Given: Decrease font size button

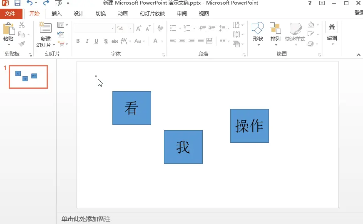Looking at the screenshot, I should [x=148, y=28].
